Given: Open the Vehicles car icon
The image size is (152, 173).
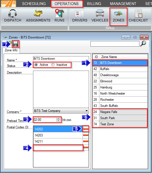Looking at the screenshot, I should point(100,13).
